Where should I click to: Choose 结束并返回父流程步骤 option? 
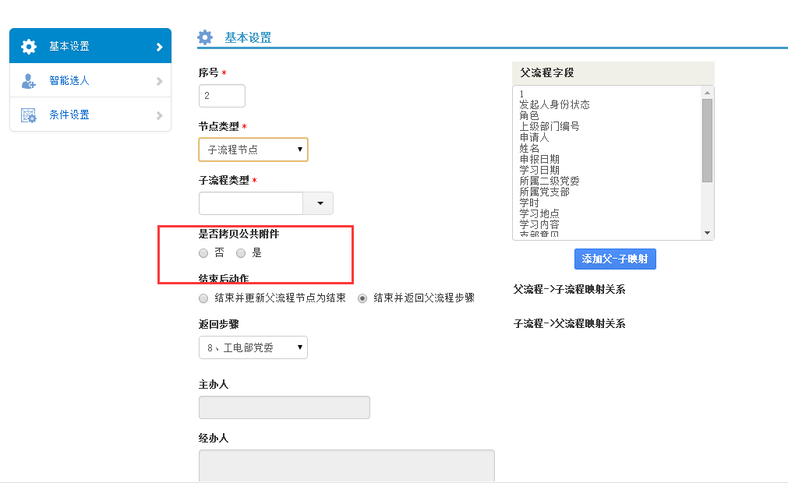[x=362, y=298]
